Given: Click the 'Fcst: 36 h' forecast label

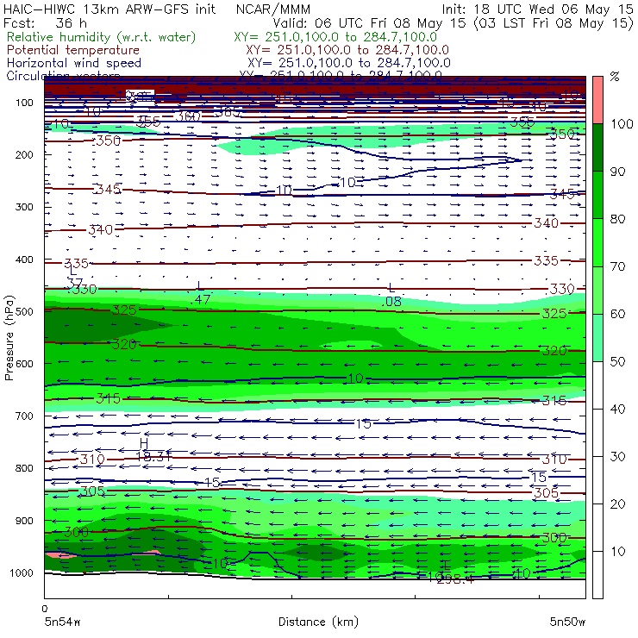Looking at the screenshot, I should pyautogui.click(x=45, y=23).
